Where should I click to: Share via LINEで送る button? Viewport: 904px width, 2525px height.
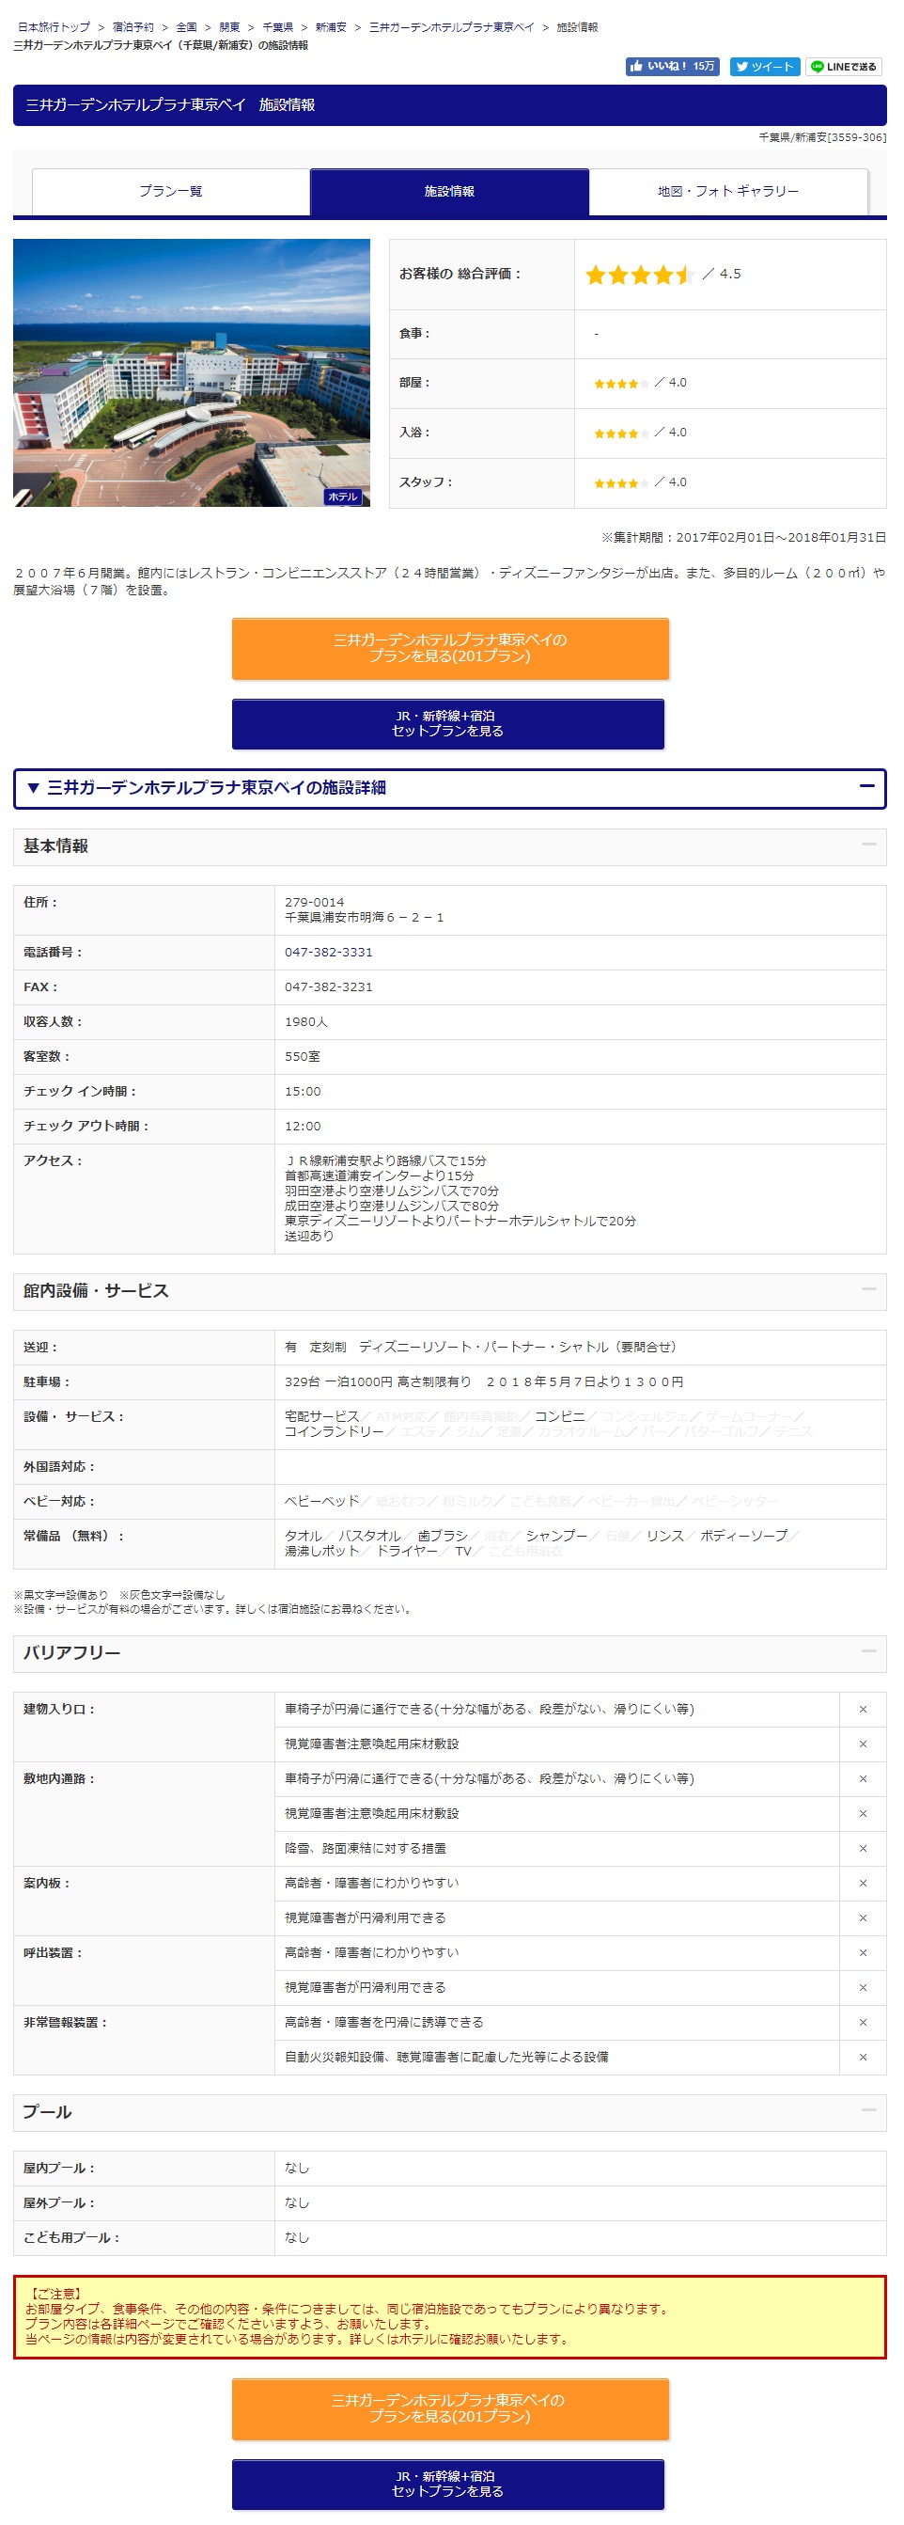pos(842,67)
